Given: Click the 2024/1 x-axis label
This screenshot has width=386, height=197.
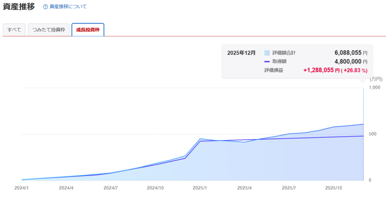Looking at the screenshot, I should click(x=21, y=188).
